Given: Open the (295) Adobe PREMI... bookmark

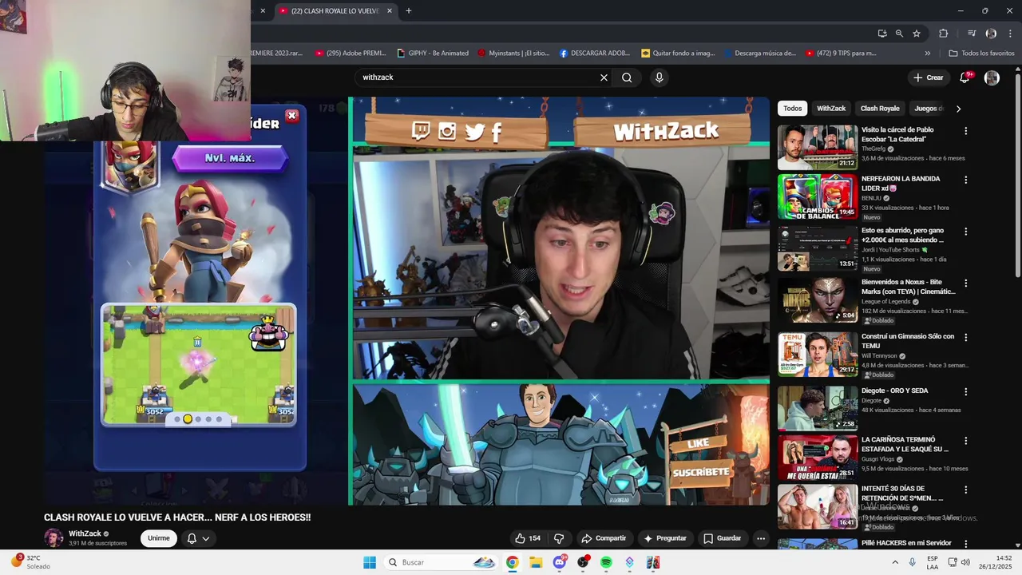Looking at the screenshot, I should 351,54.
